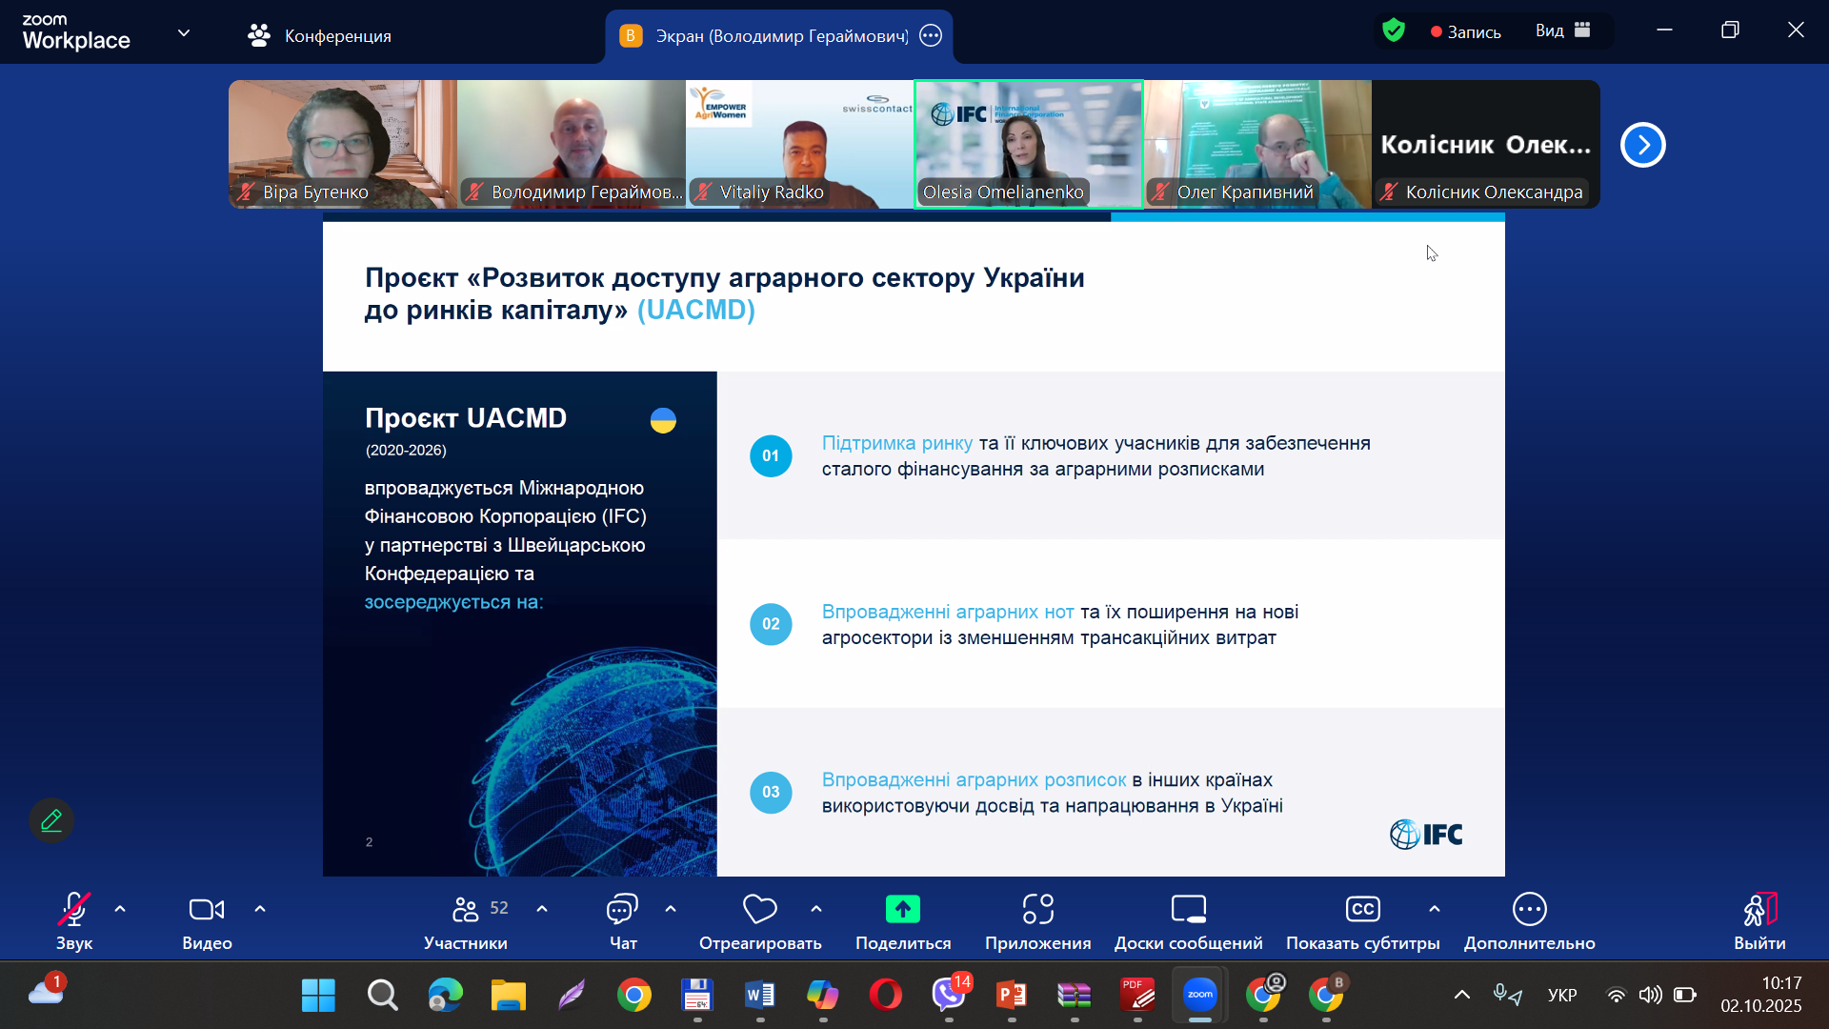Expand the video settings arrow
The width and height of the screenshot is (1829, 1029).
[x=260, y=909]
